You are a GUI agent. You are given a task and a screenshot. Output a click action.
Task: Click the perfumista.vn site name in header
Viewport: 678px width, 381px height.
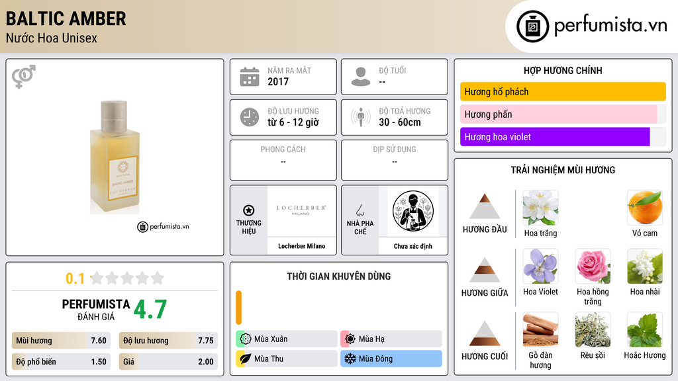point(610,25)
